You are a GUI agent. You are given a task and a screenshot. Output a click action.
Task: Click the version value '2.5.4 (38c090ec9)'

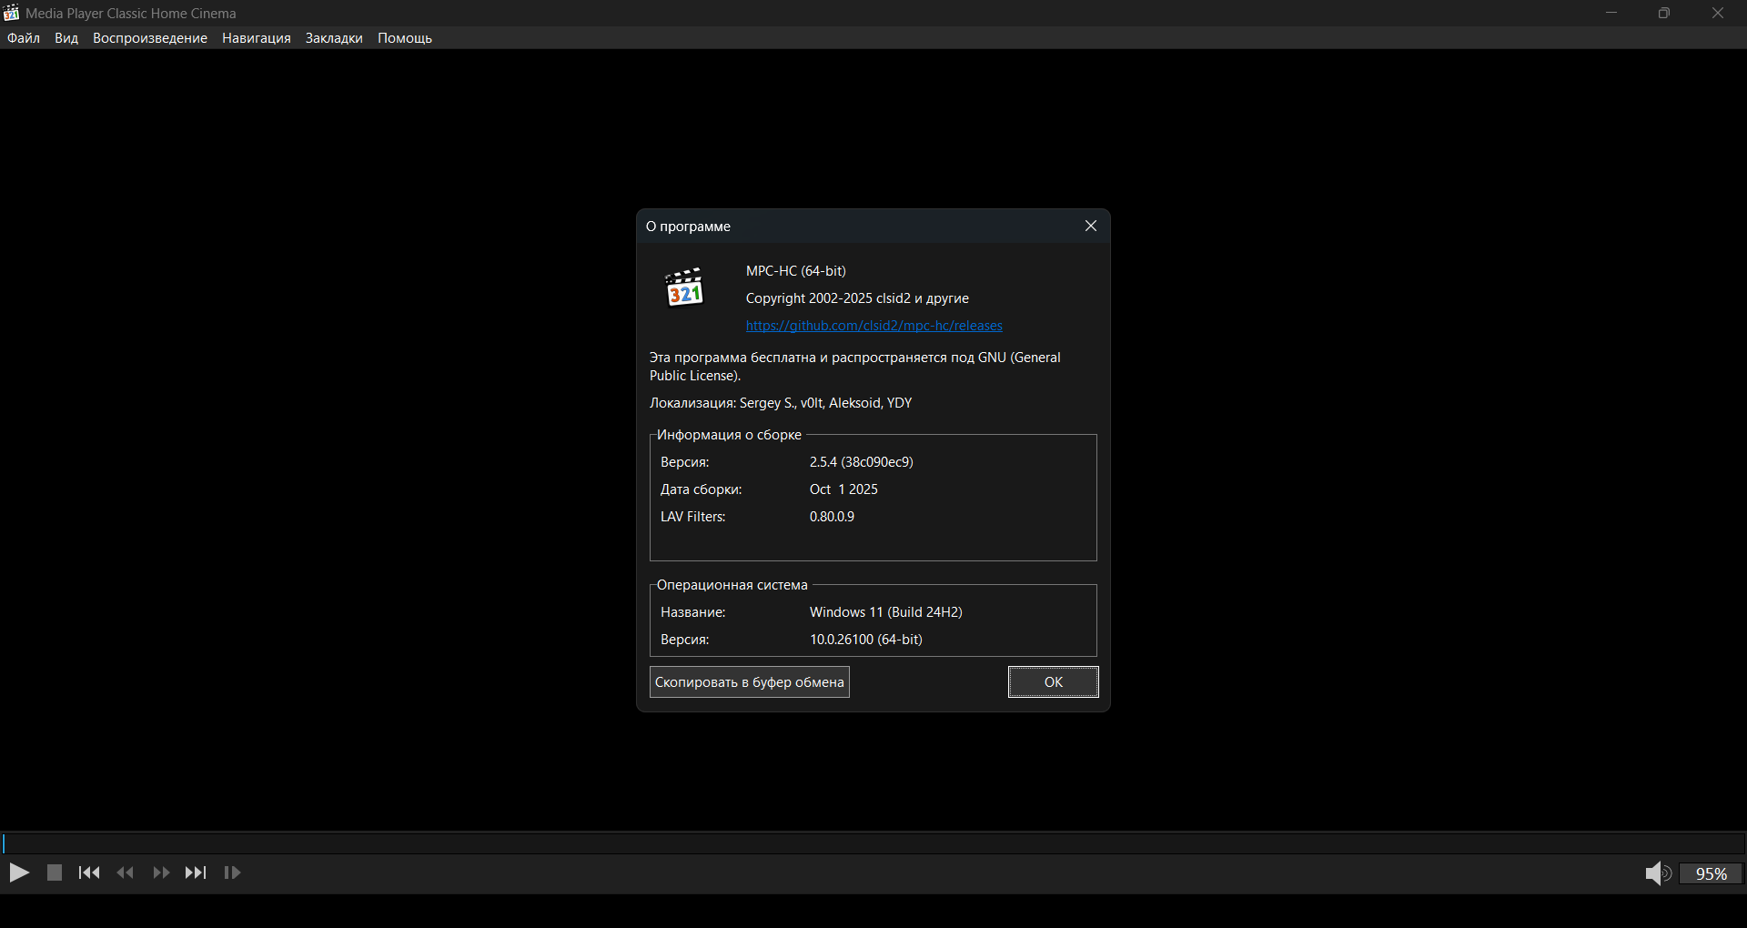pyautogui.click(x=862, y=462)
